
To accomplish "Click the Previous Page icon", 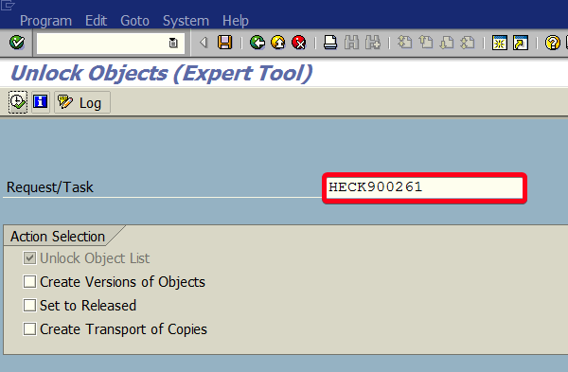I will (x=426, y=43).
